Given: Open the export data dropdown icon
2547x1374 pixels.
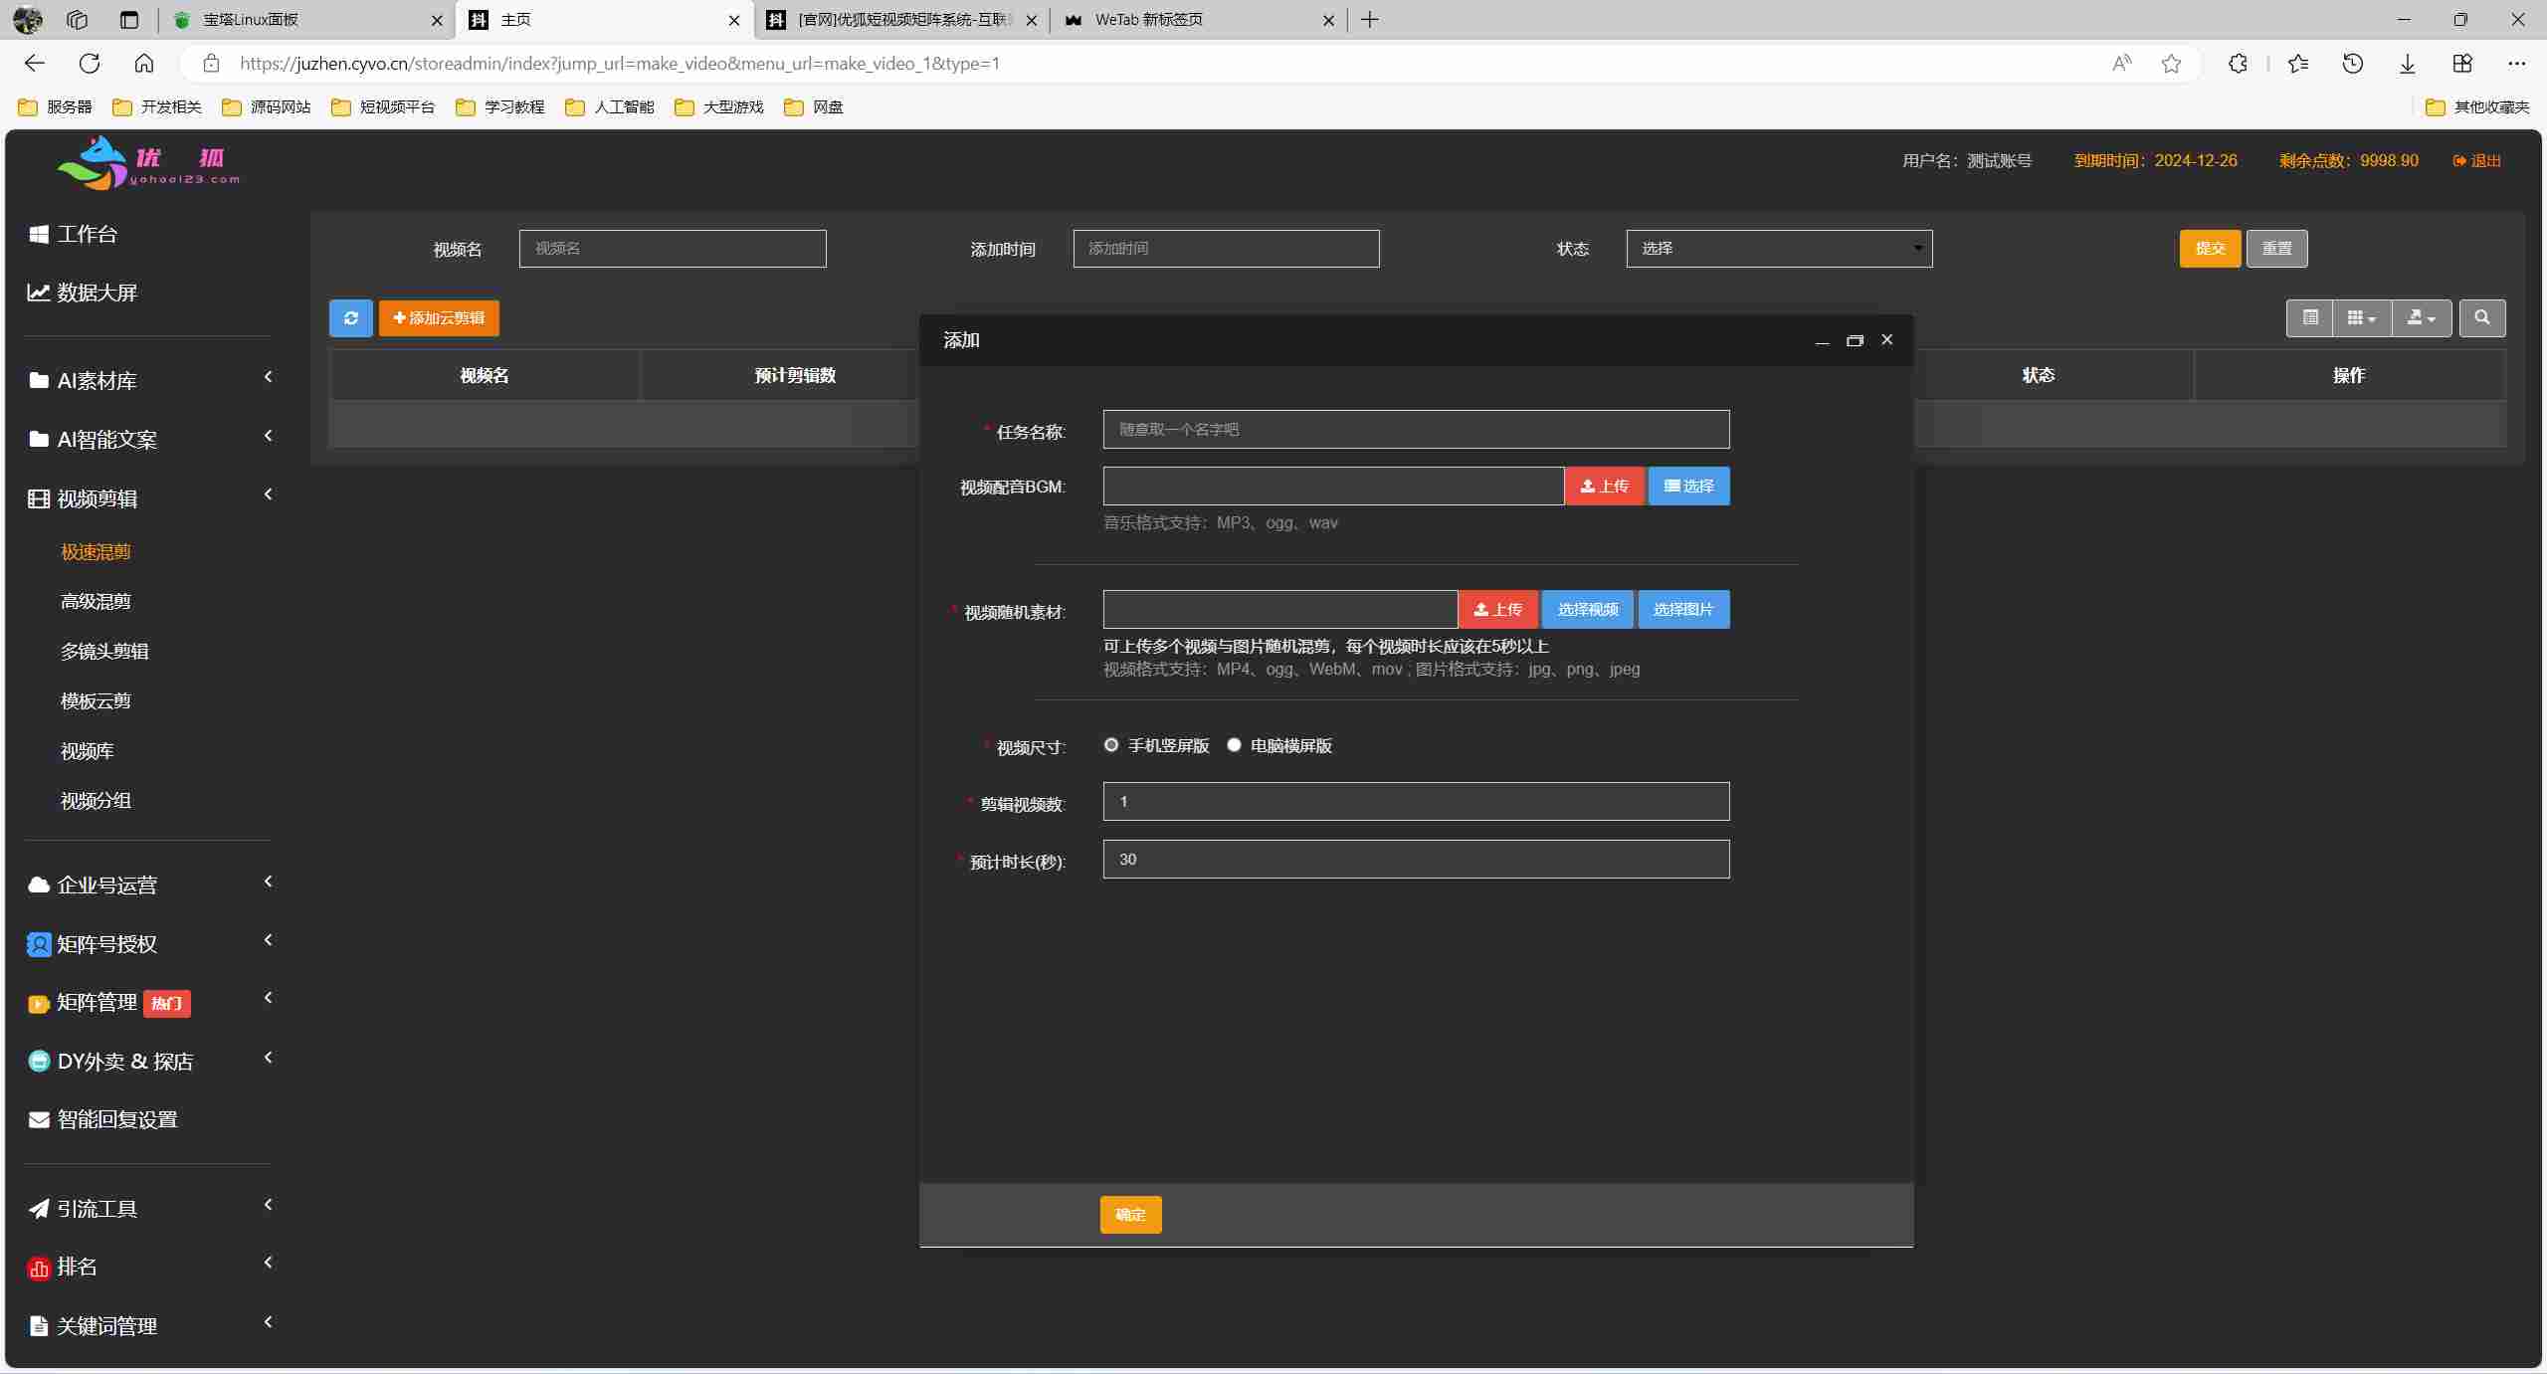Looking at the screenshot, I should 2421,318.
